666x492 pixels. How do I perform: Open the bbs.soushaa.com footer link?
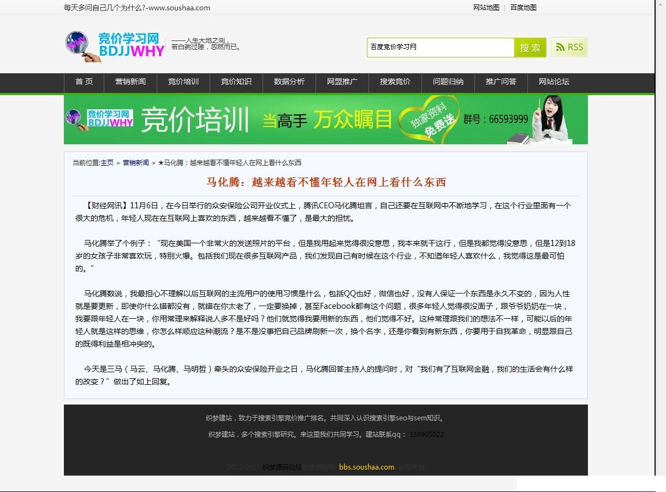point(366,467)
